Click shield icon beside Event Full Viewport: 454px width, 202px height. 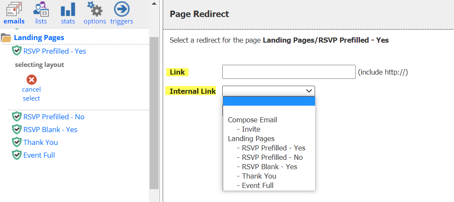coord(17,155)
